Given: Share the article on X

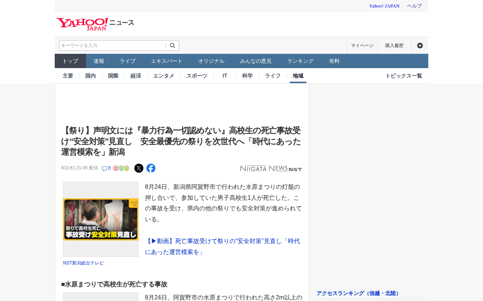Looking at the screenshot, I should (x=139, y=168).
